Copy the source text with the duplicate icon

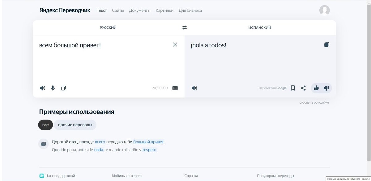point(63,88)
